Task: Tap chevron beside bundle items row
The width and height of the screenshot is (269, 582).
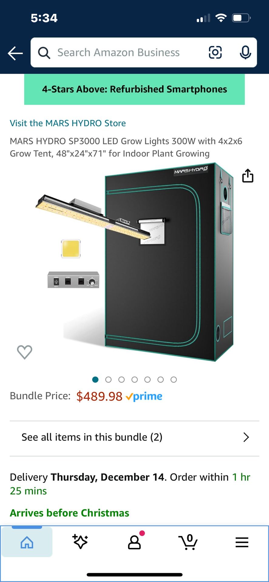Action: (x=246, y=437)
